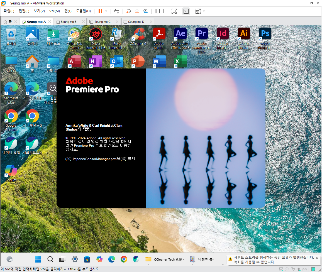
Task: Select the Word shortcut icon
Action: [159, 61]
